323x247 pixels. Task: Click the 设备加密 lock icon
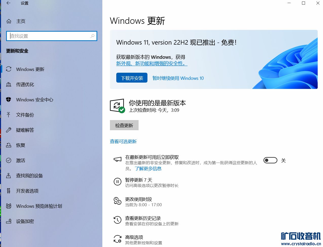(x=9, y=221)
